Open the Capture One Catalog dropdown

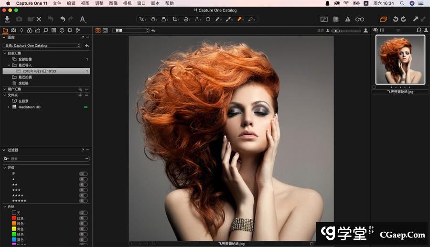pyautogui.click(x=42, y=45)
